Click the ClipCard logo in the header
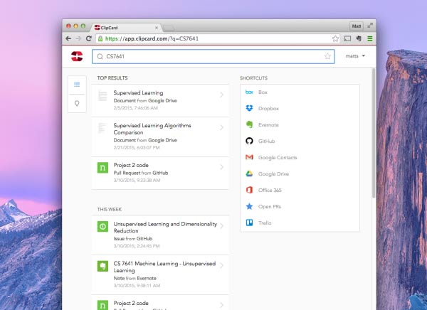Image resolution: width=427 pixels, height=310 pixels. (x=77, y=56)
